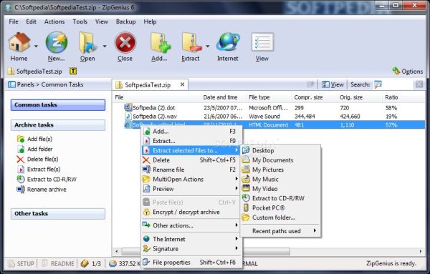Choose Add... in the context menu

(191, 132)
